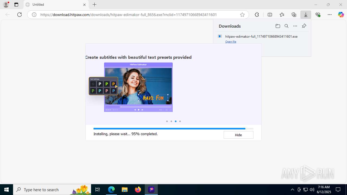This screenshot has height=195, width=347.
Task: Open the taskbar clock and date
Action: click(324, 190)
